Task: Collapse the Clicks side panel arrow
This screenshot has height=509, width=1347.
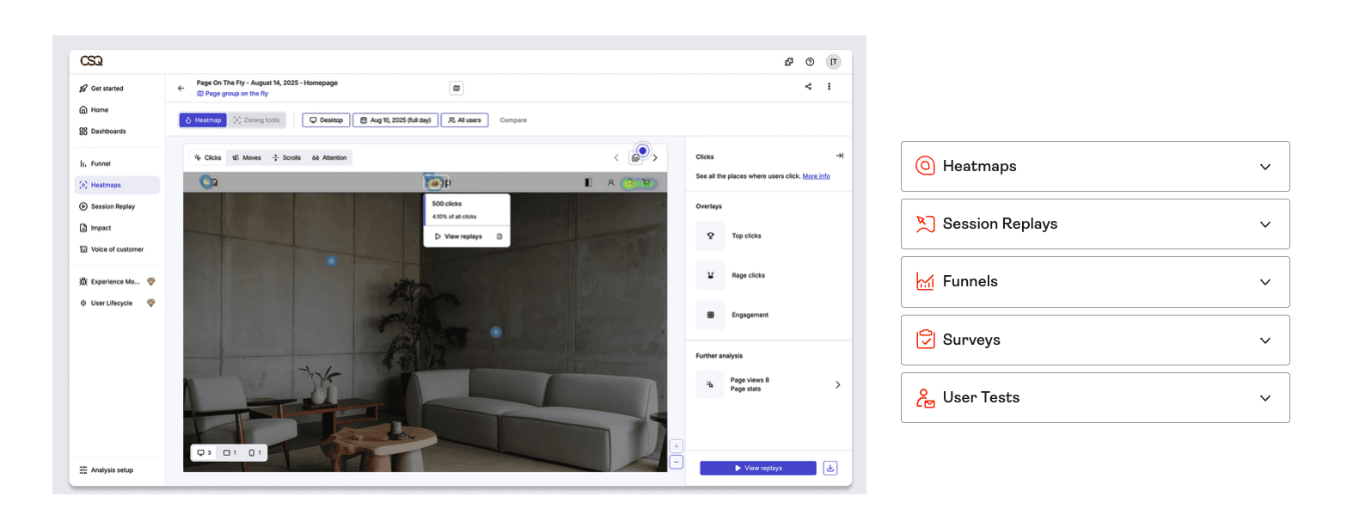Action: 839,156
